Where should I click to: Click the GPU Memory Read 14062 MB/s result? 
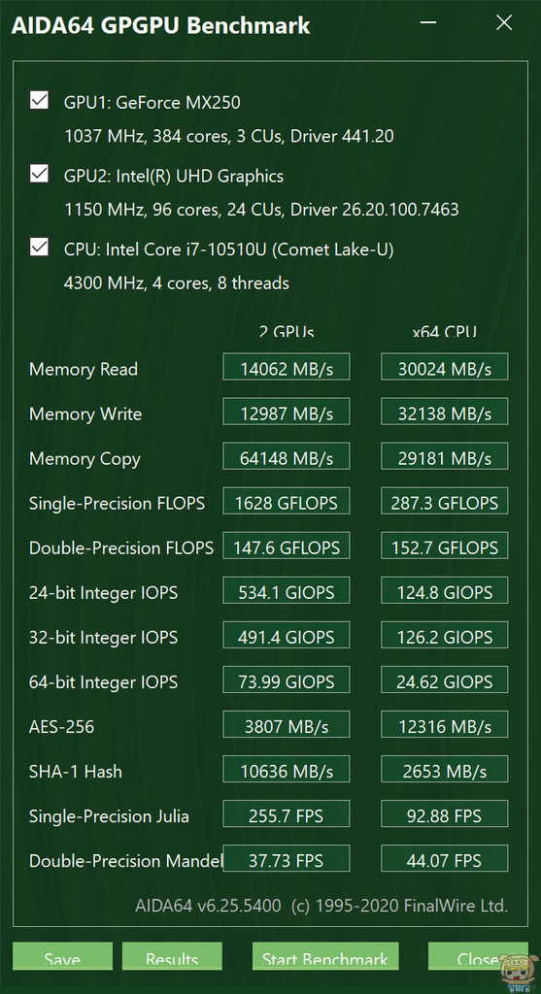pyautogui.click(x=286, y=366)
